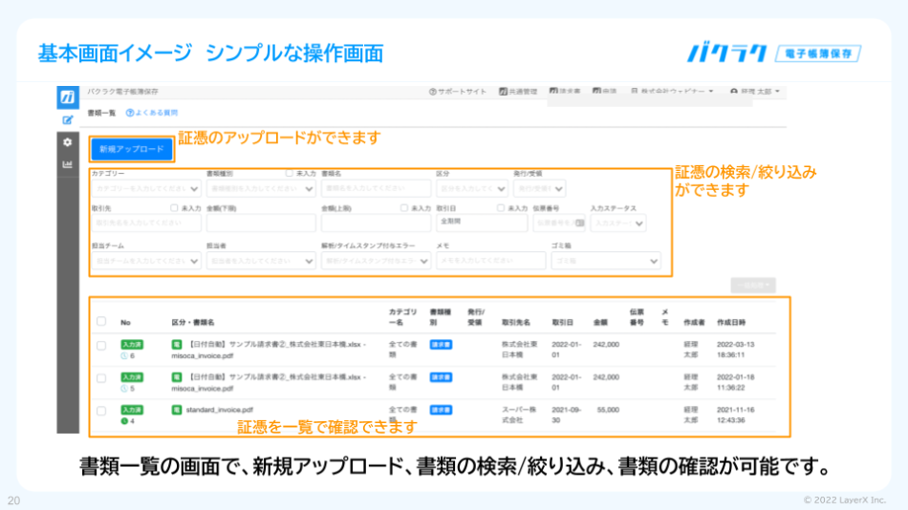Expand the 発行/受領 dropdown

click(x=539, y=189)
